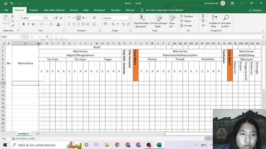Add a new sheet with plus icon
This screenshot has height=149, width=266.
pos(38,134)
